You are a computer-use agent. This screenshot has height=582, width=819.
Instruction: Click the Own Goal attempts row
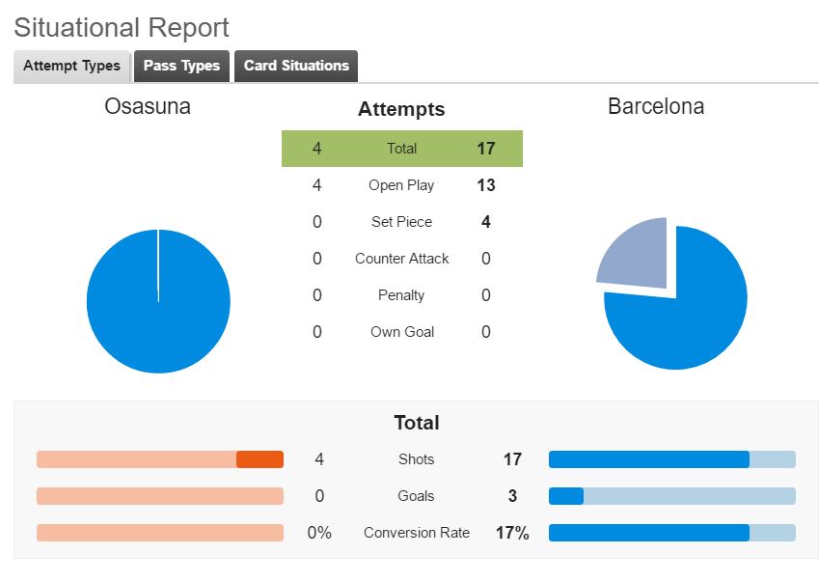click(x=401, y=332)
